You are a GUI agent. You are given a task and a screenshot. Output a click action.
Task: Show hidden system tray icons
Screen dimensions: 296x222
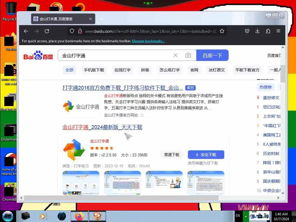pos(246,216)
